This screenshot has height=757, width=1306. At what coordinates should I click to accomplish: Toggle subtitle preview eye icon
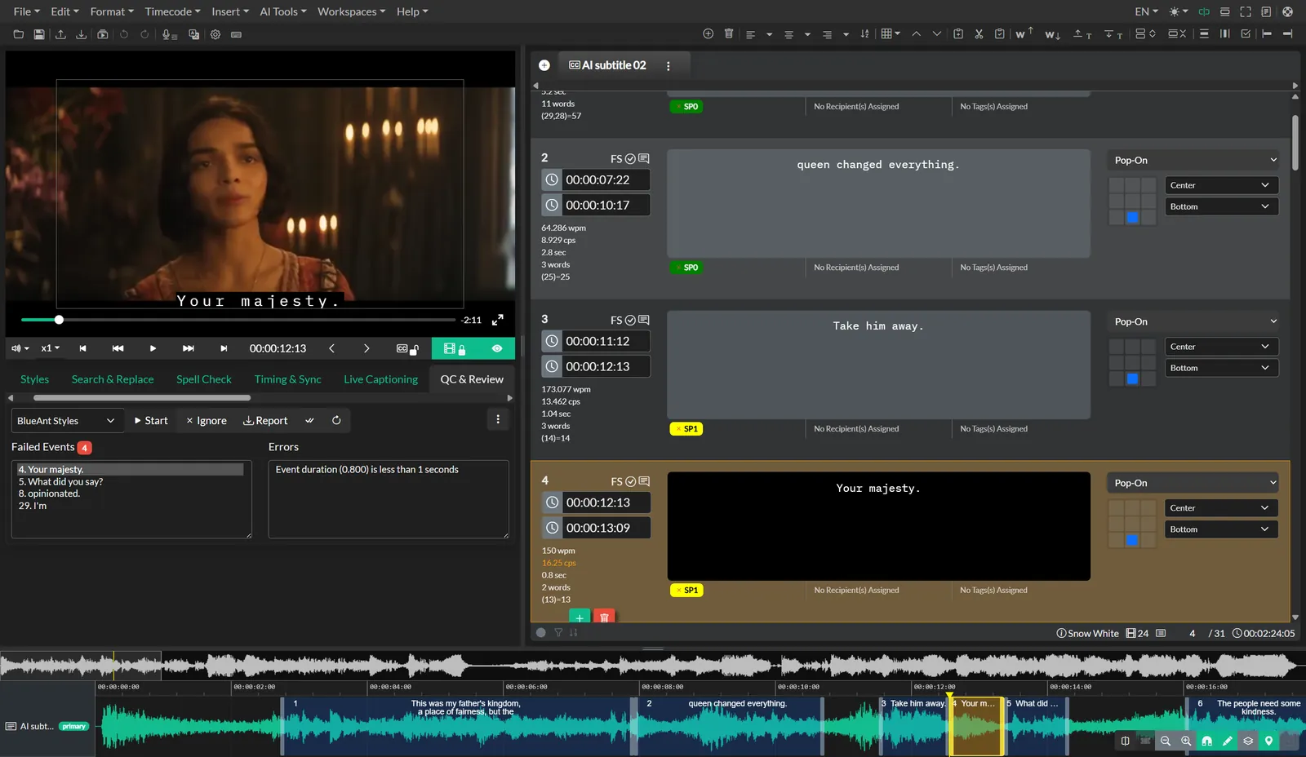click(497, 348)
